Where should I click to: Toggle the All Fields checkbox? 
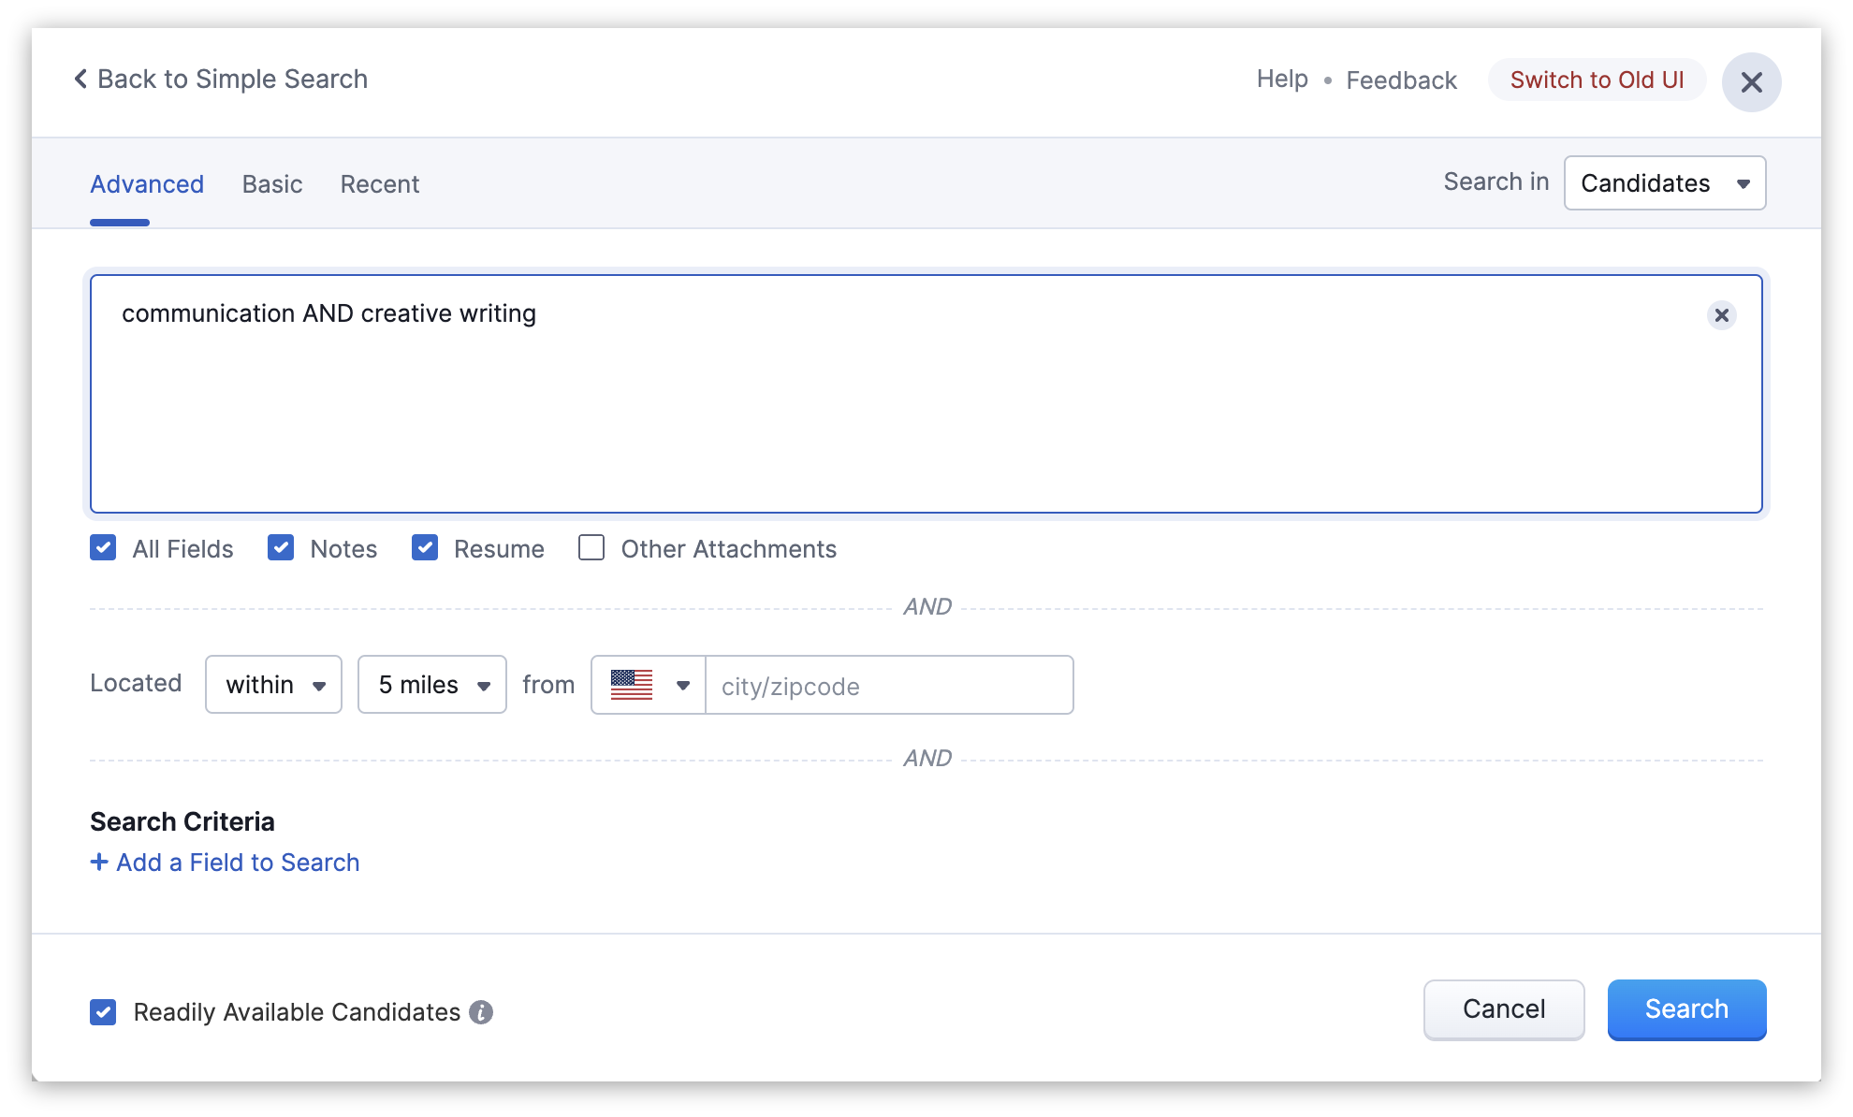click(103, 548)
